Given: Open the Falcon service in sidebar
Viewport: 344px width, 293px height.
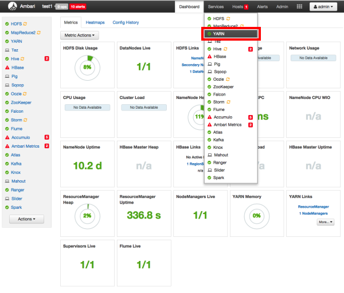Looking at the screenshot, I should coord(17,111).
